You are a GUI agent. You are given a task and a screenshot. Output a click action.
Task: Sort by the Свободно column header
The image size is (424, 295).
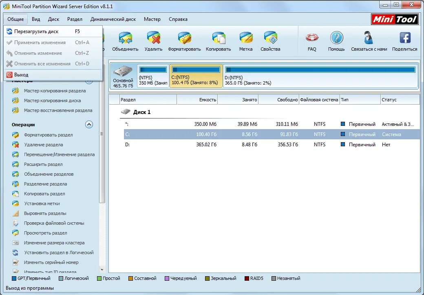[279, 100]
